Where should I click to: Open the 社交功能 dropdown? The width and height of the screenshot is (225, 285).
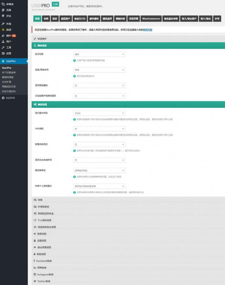tap(99, 54)
